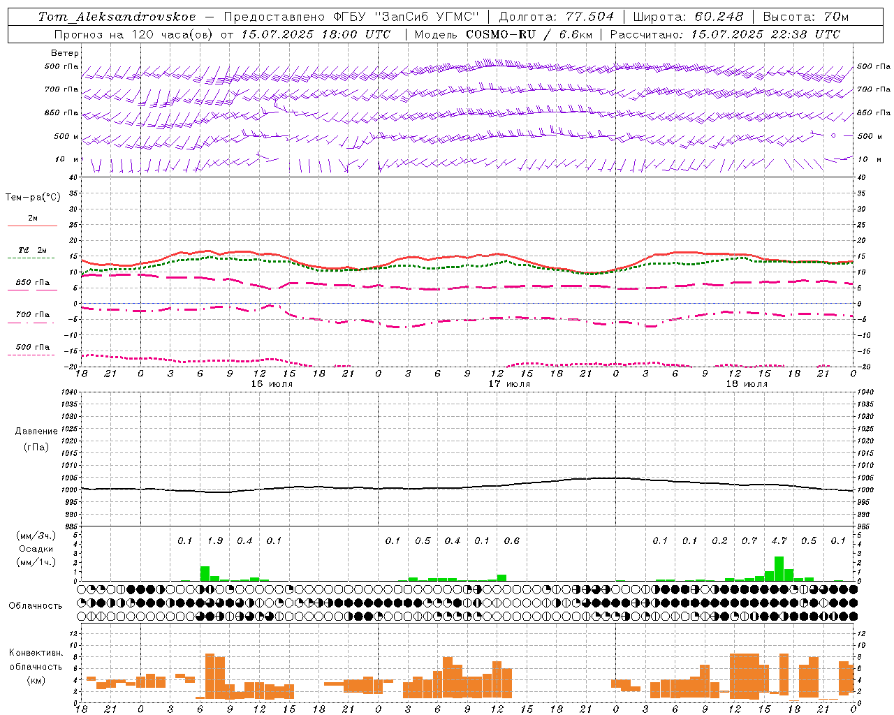Screen dimensions: 894x715
Task: Select the latitude value 60.248
Action: pyautogui.click(x=719, y=17)
